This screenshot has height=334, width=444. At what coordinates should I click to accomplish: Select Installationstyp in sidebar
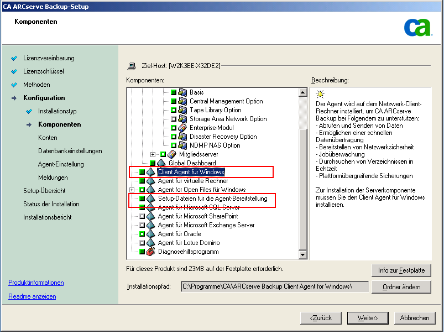57,111
